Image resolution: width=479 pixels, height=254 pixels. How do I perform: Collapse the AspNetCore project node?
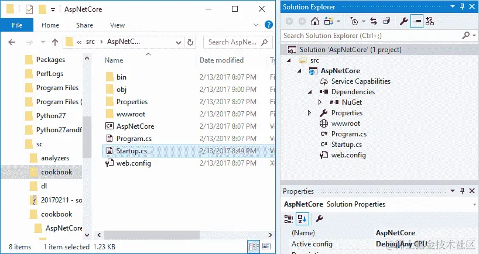299,71
